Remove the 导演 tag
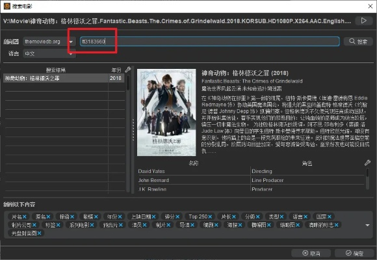 click(x=192, y=225)
